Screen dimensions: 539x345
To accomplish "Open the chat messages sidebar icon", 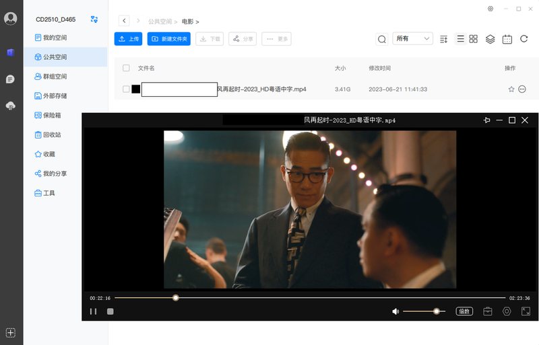I will (10, 79).
